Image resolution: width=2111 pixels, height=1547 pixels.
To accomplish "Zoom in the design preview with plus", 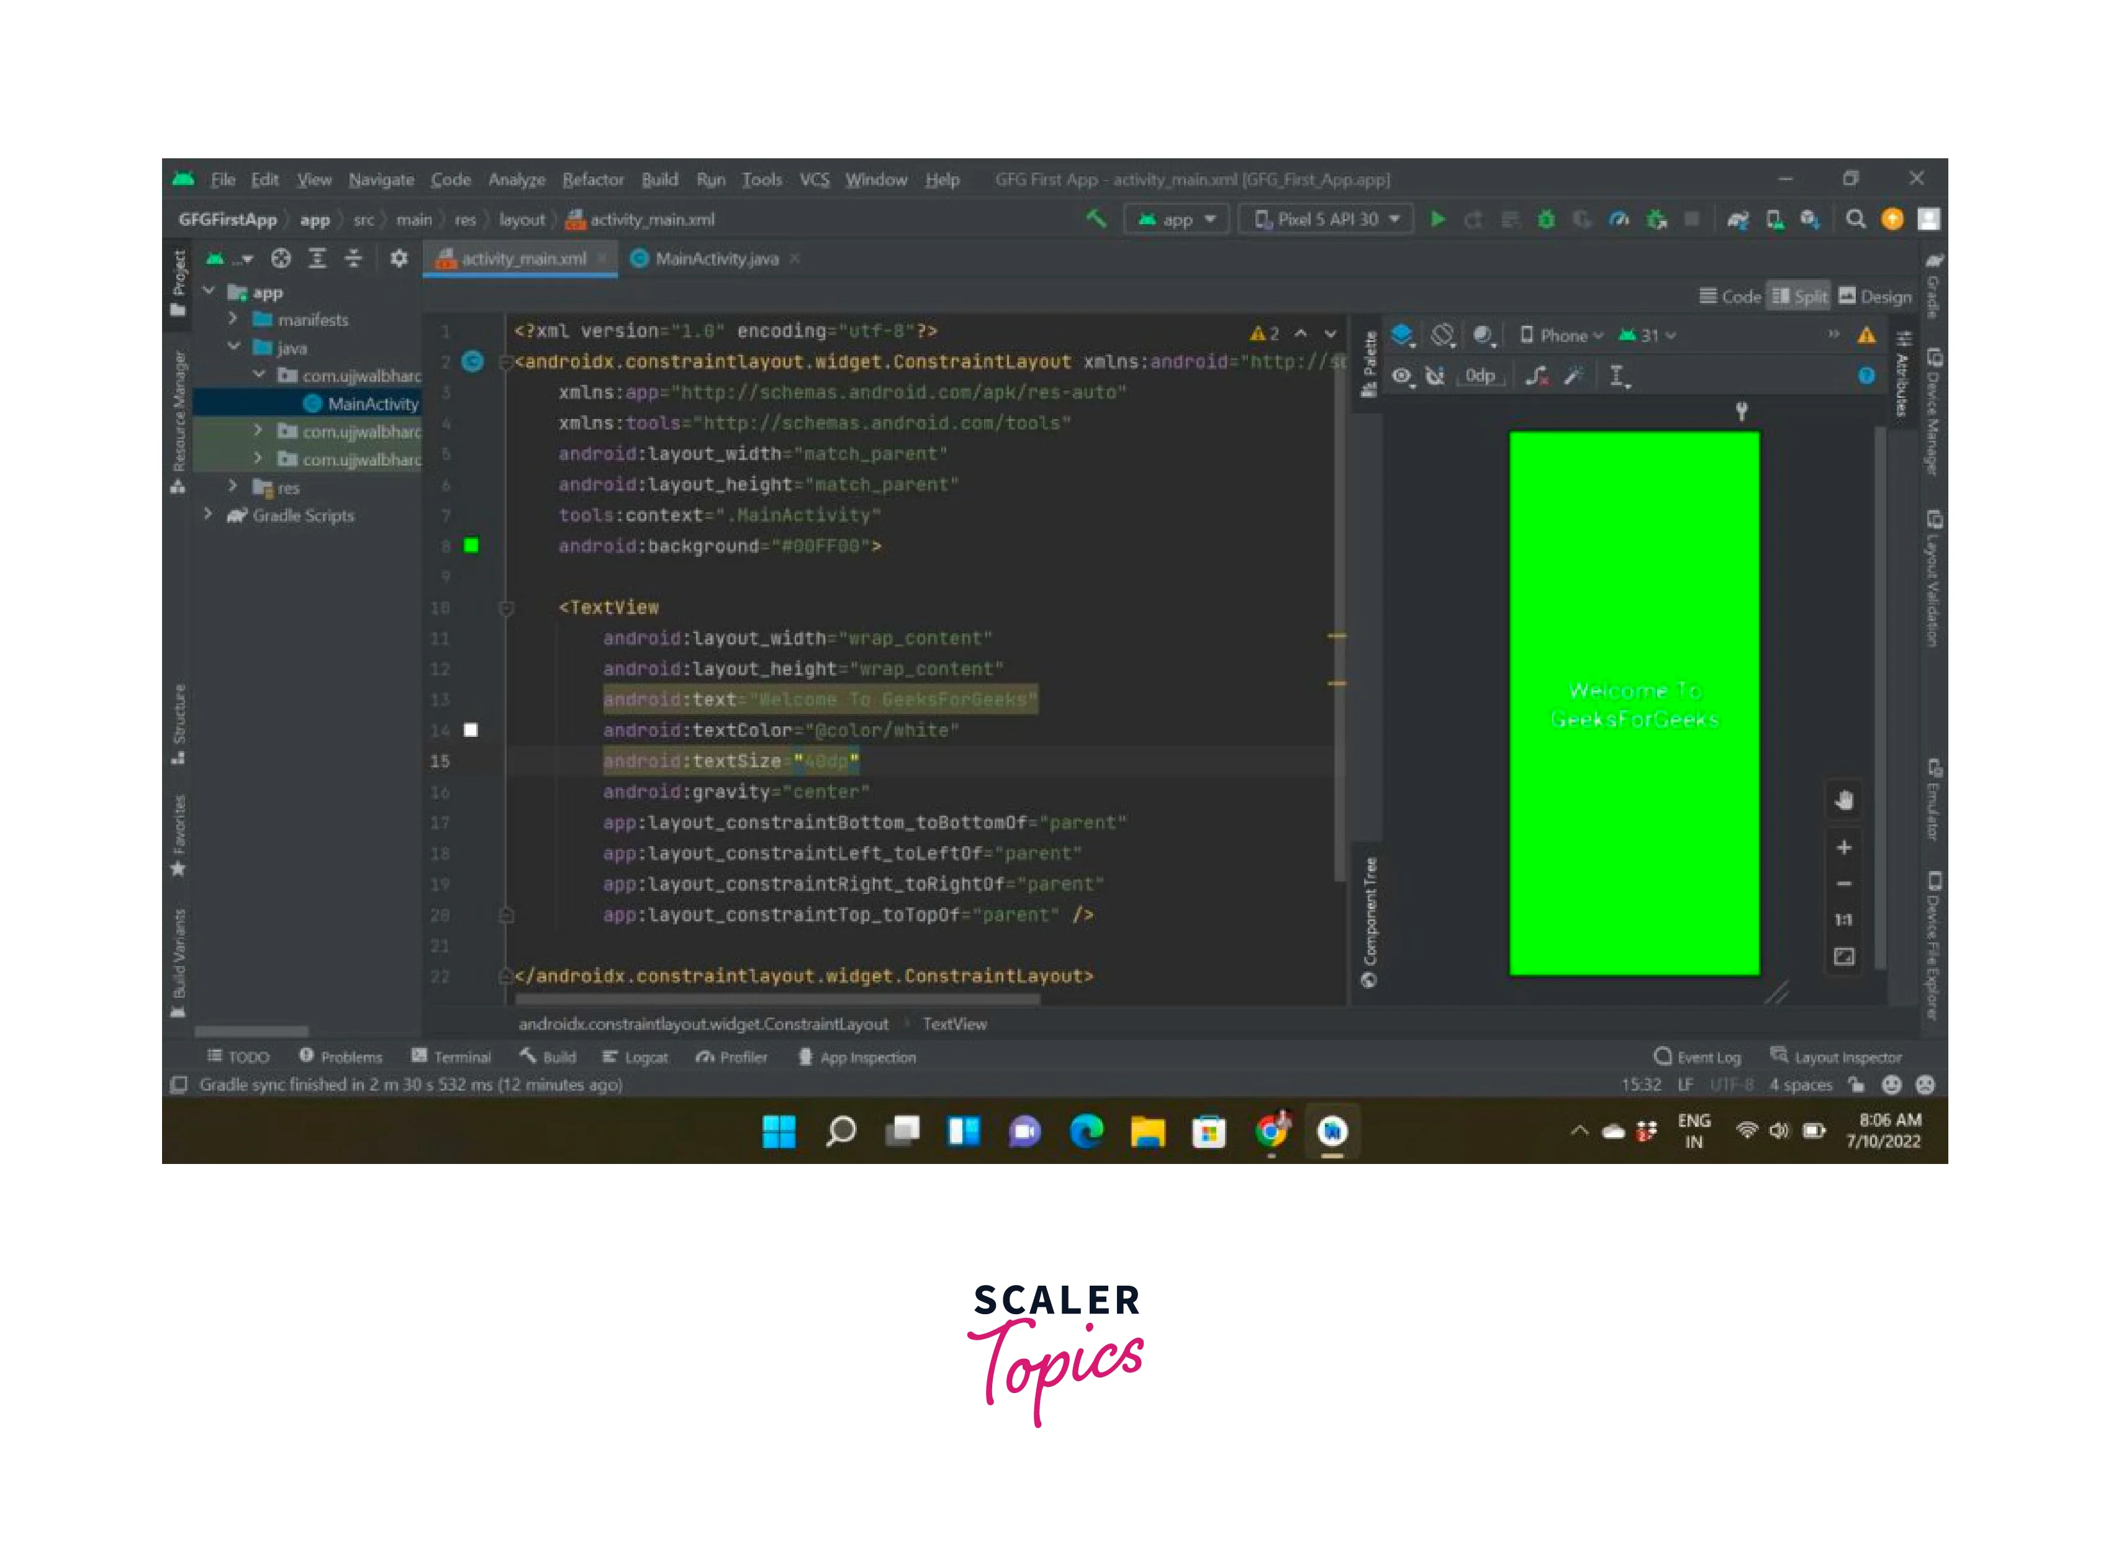I will coord(1843,847).
